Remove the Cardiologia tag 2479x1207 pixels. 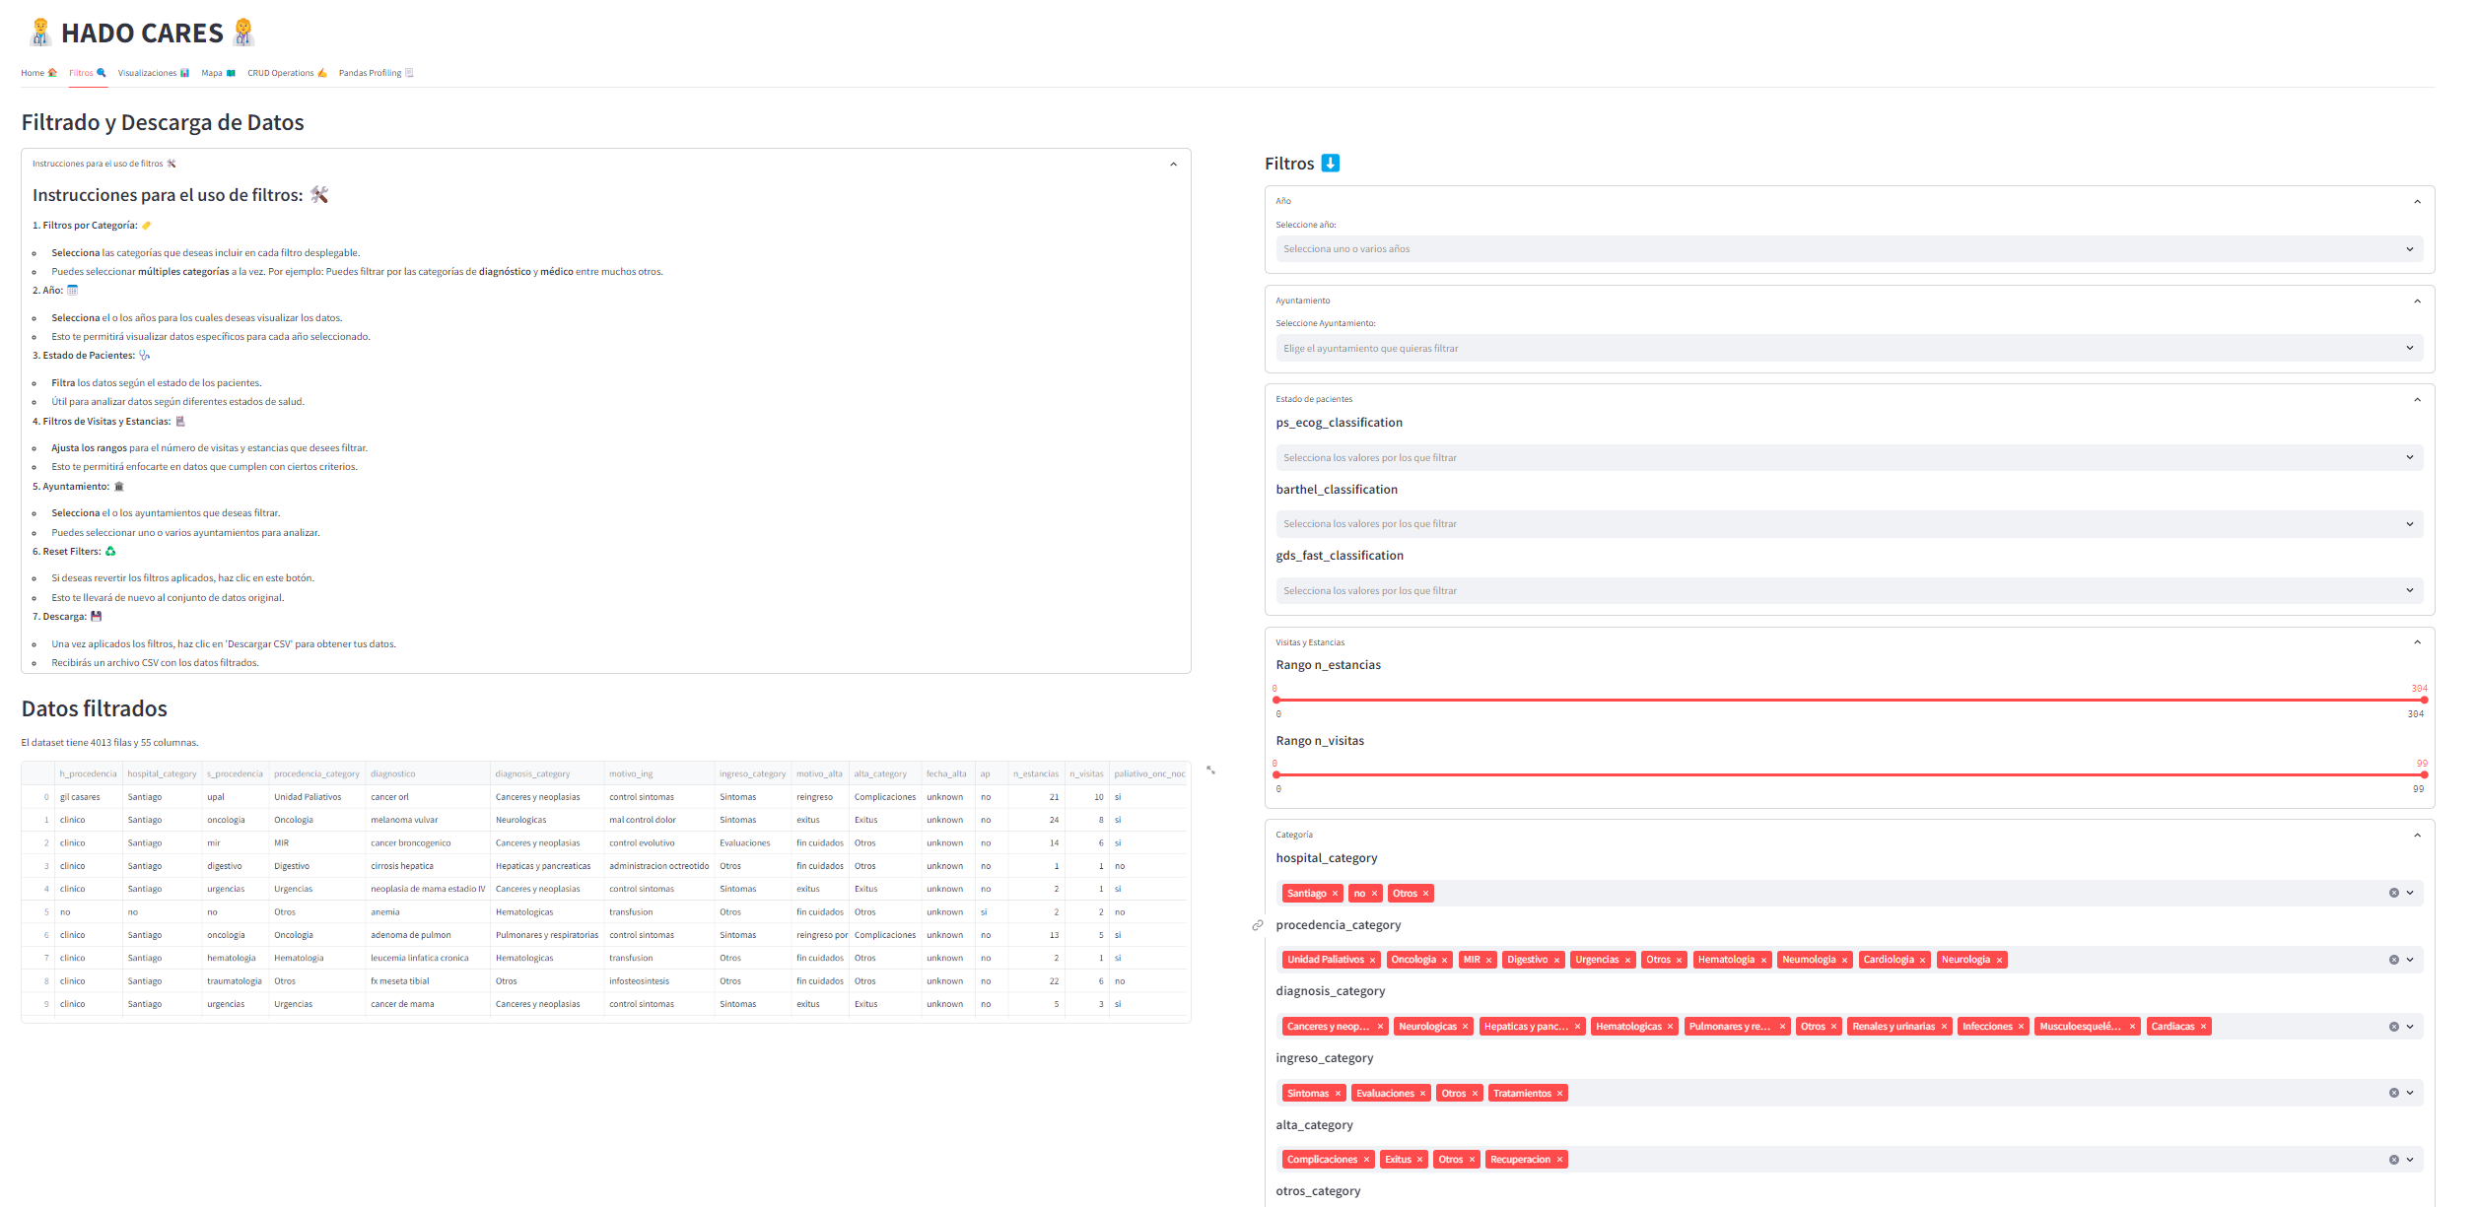pos(1922,961)
